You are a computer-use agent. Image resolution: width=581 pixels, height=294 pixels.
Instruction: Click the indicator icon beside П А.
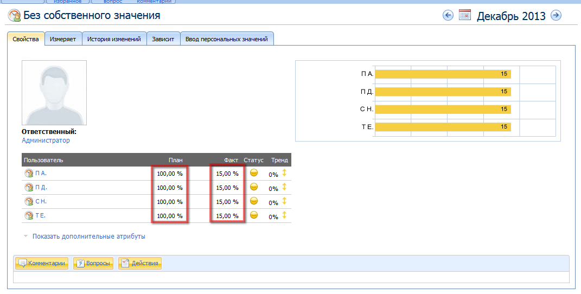point(29,174)
